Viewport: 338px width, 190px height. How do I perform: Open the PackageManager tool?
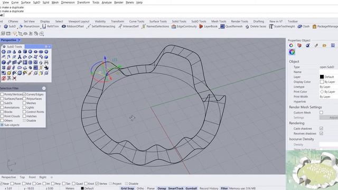click(325, 26)
